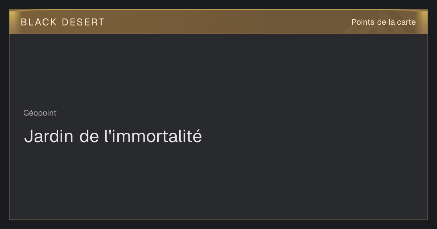
Task: Click the word DESERT in the logo
Action: [83, 22]
